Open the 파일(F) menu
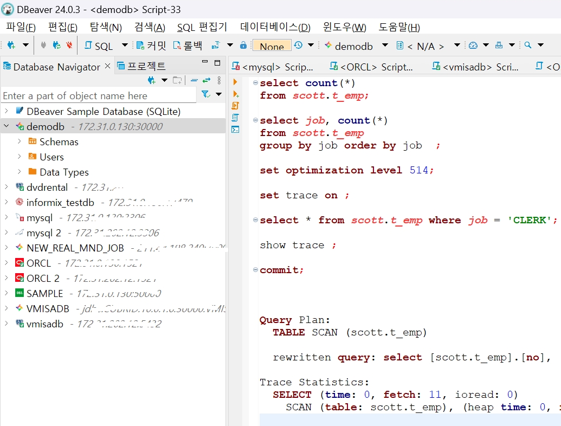This screenshot has width=561, height=426. pos(21,27)
